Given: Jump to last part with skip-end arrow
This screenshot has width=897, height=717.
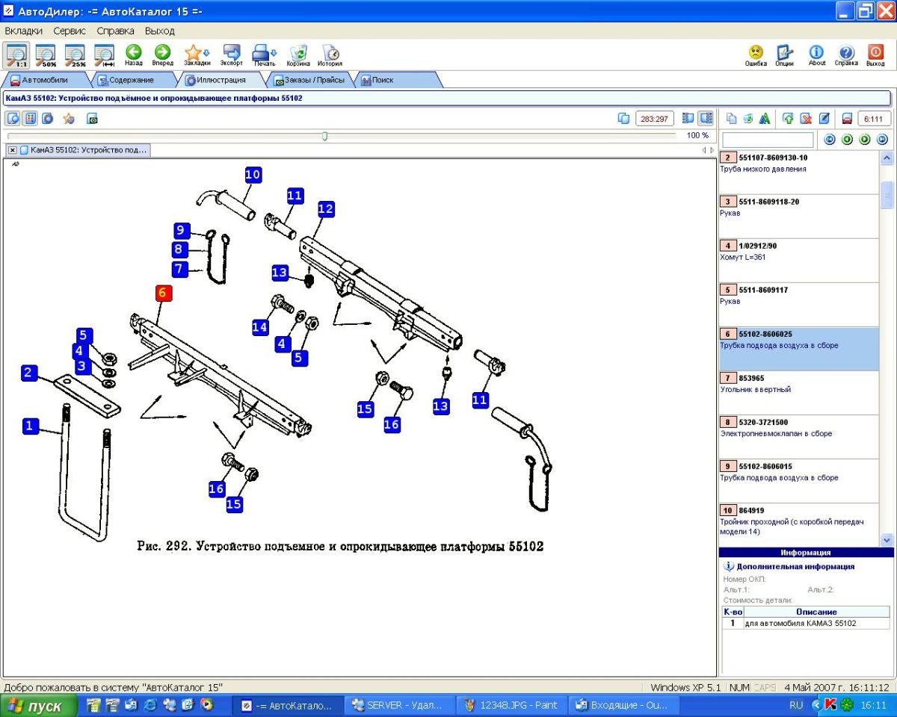Looking at the screenshot, I should (x=882, y=140).
